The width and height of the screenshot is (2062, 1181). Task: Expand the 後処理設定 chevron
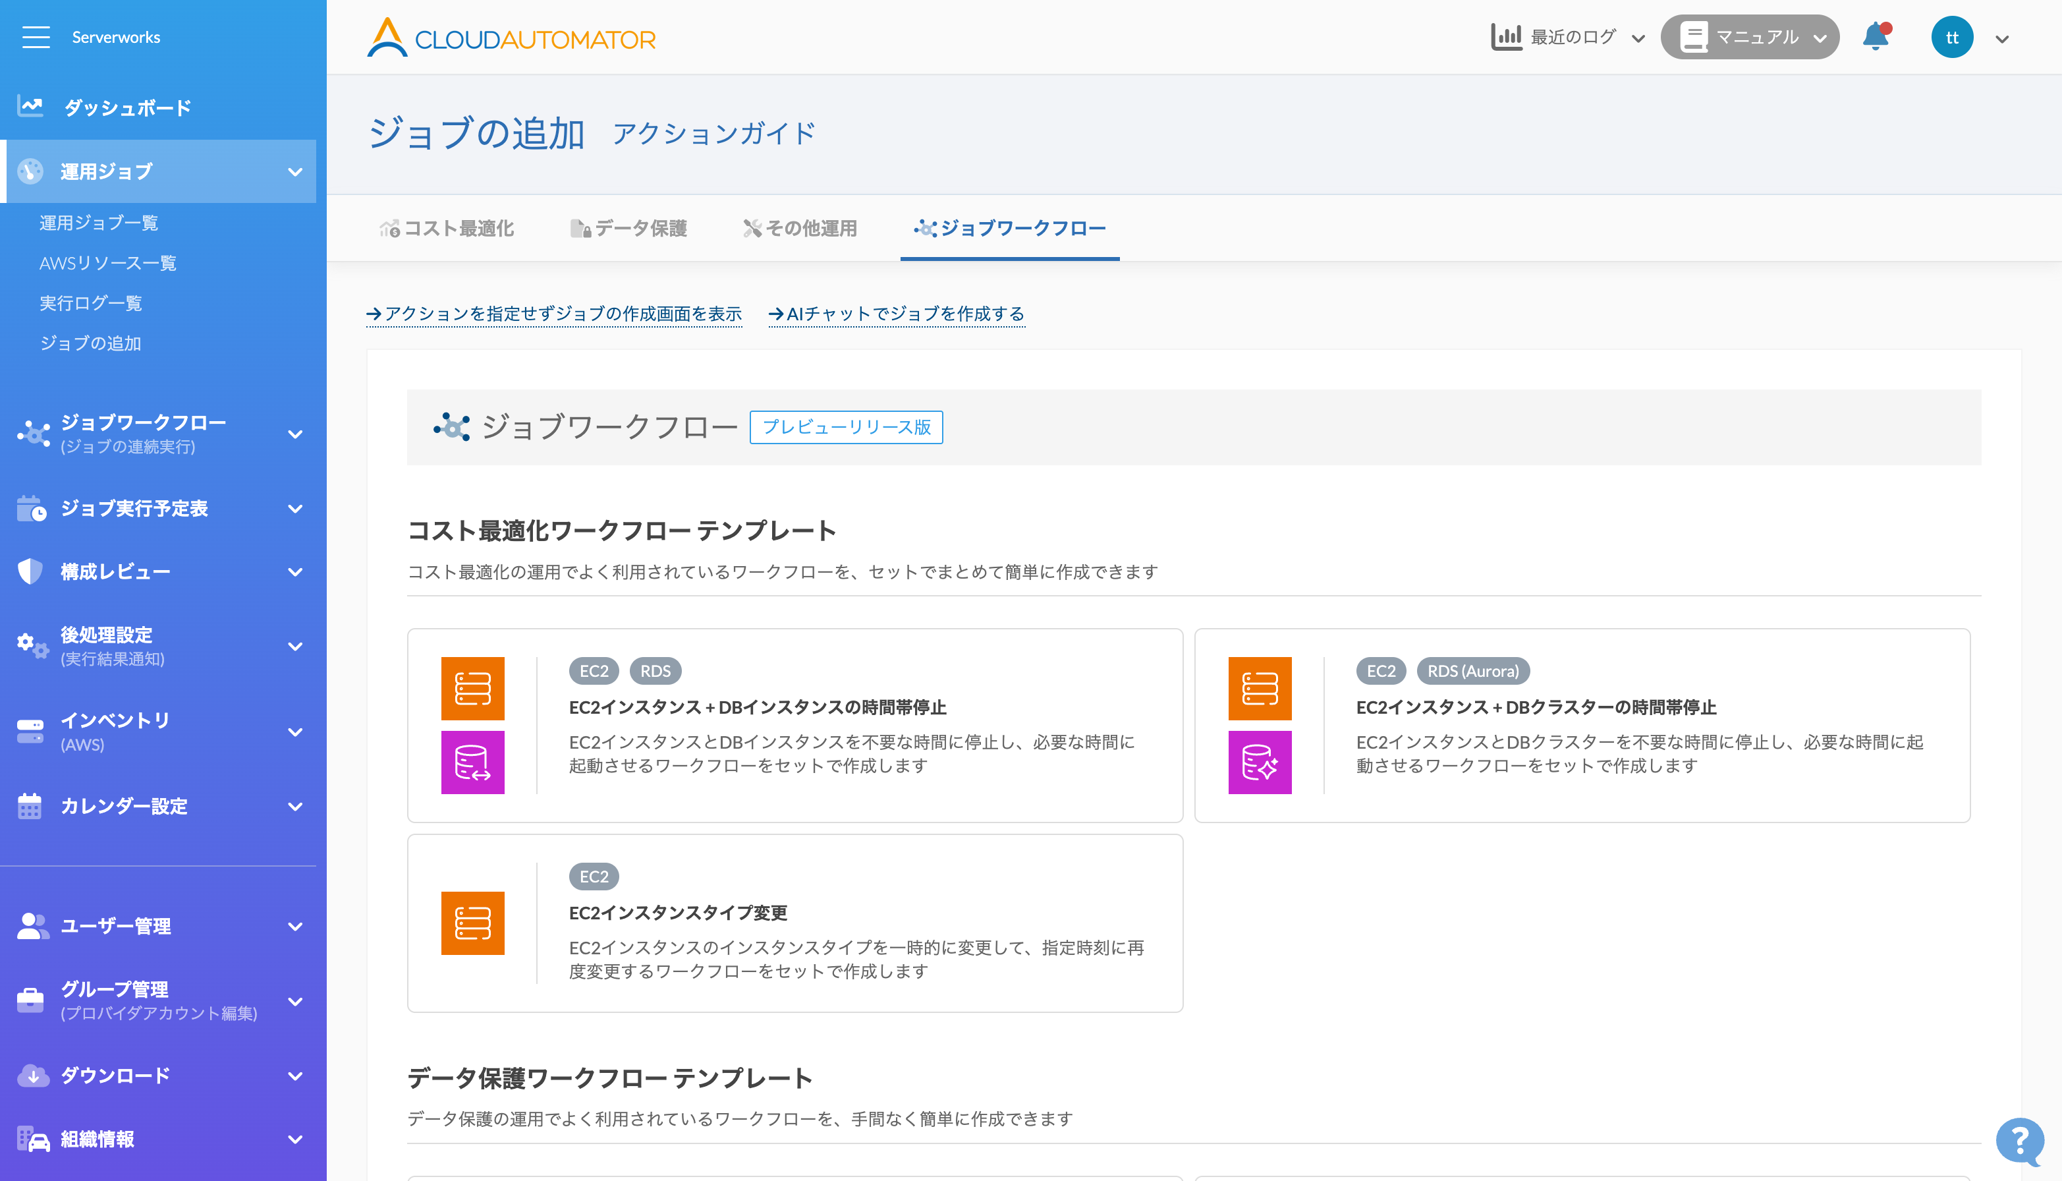pyautogui.click(x=295, y=647)
